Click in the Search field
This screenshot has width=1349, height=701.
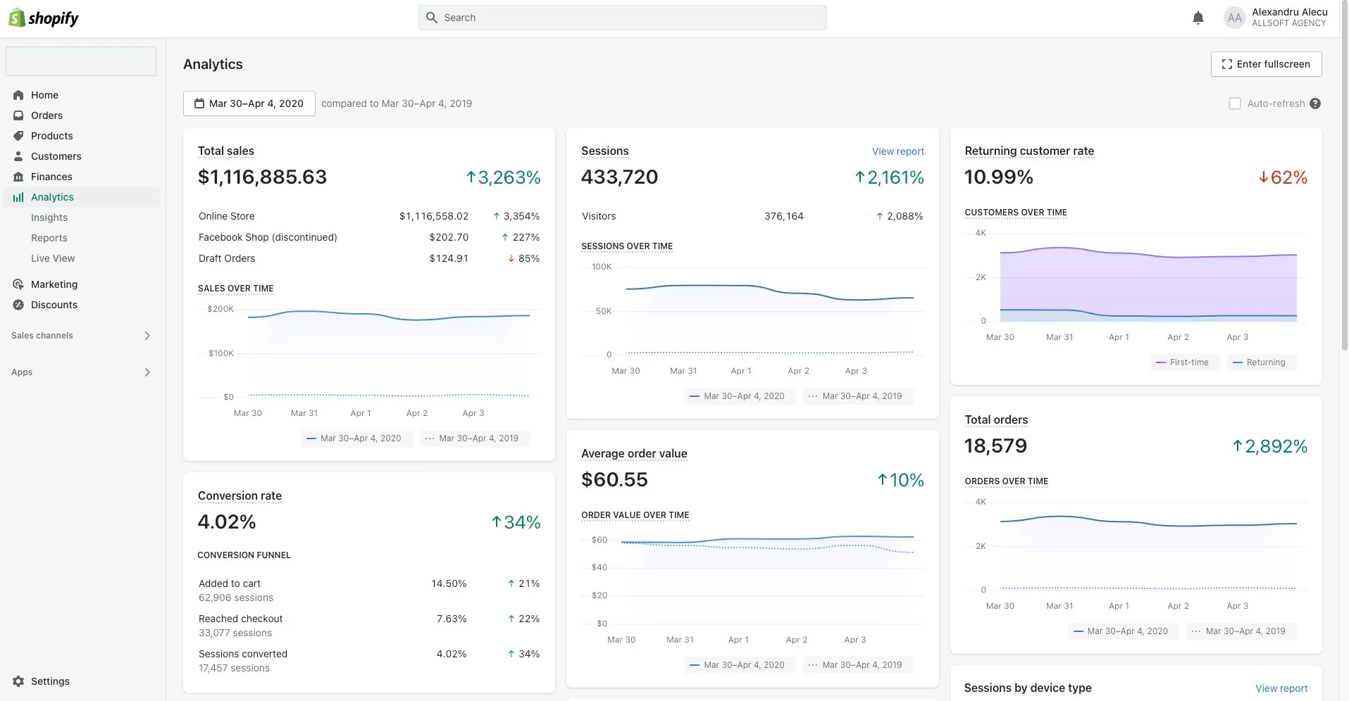622,18
